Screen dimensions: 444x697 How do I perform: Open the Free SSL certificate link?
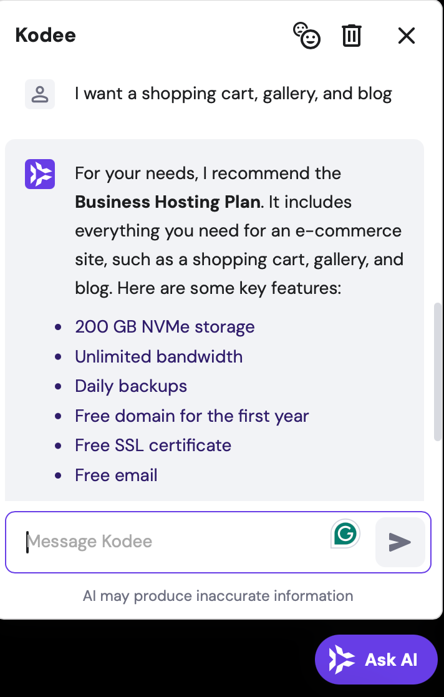pos(152,445)
